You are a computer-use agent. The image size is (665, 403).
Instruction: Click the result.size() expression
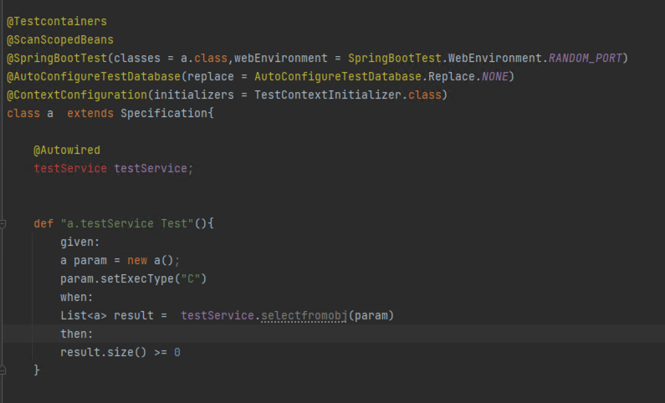tap(104, 353)
